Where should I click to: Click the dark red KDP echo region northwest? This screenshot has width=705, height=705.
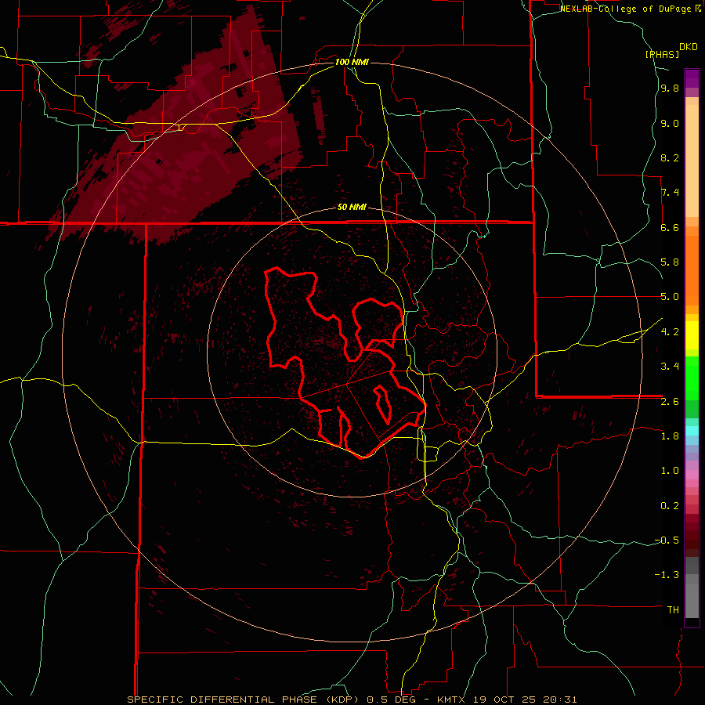[189, 148]
